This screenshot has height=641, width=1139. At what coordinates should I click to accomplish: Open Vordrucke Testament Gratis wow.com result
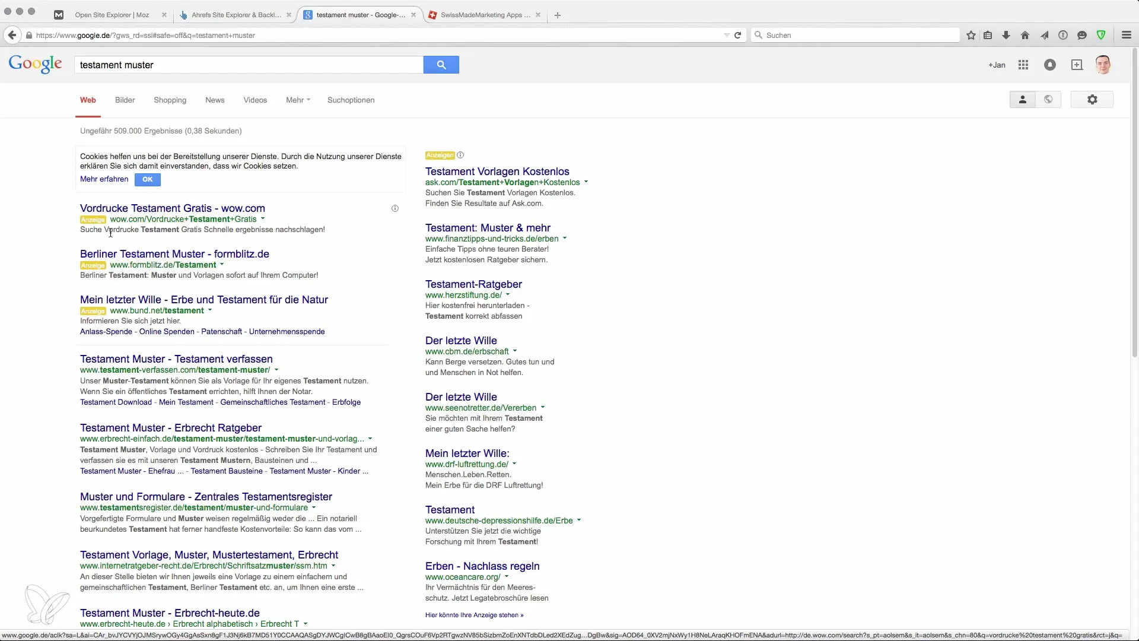click(172, 208)
